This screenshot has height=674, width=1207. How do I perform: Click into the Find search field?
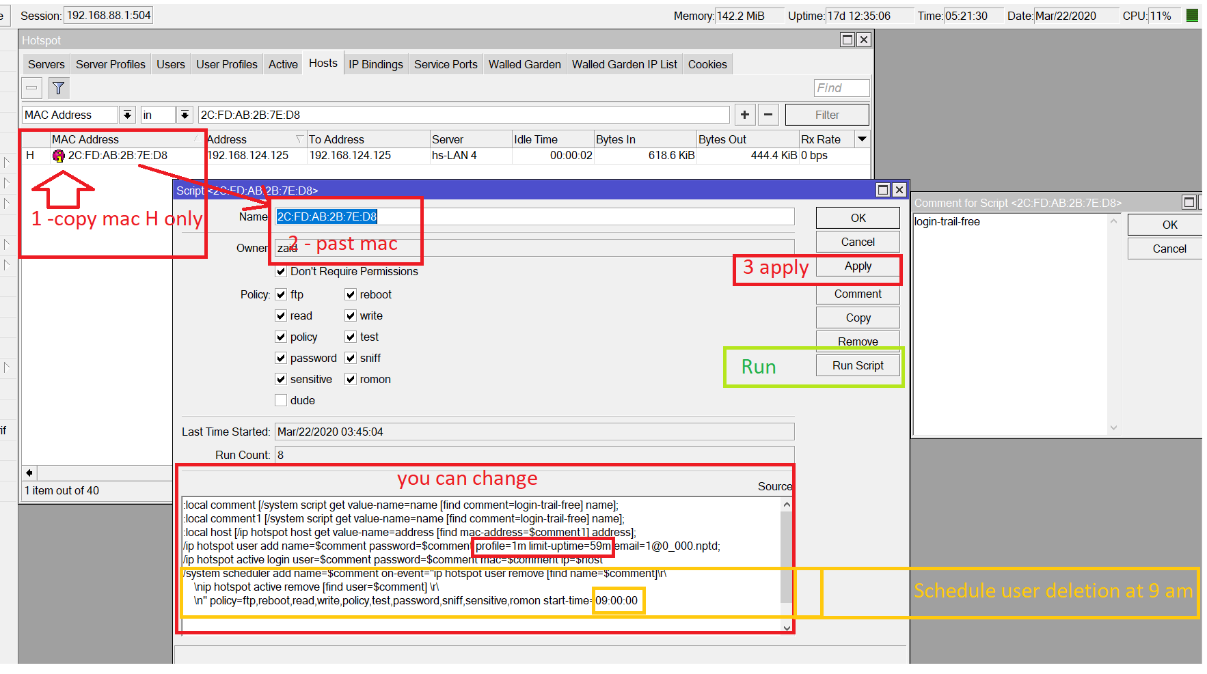[841, 88]
